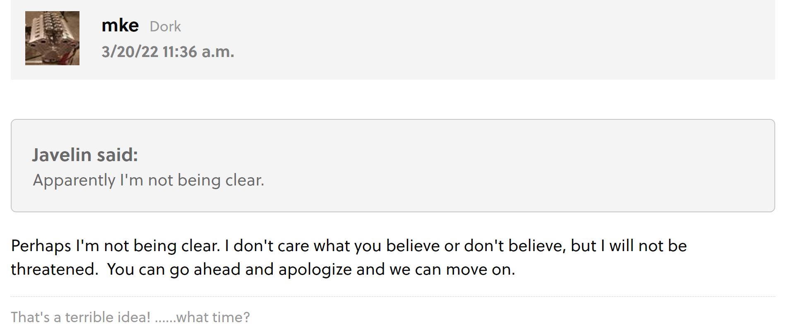Open the mke username profile link
This screenshot has width=793, height=330.
click(x=120, y=26)
